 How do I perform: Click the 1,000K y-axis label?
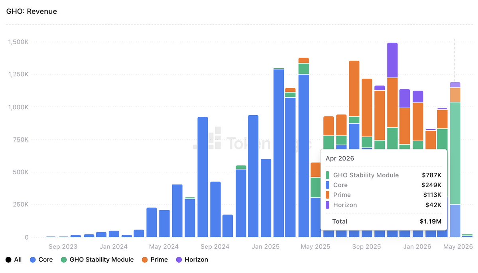click(18, 107)
